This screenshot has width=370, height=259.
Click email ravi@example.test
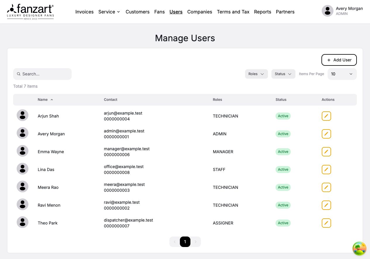(122, 202)
